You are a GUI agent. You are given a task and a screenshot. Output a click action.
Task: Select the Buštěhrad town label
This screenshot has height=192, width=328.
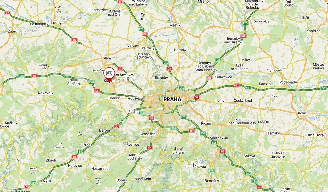point(125,80)
